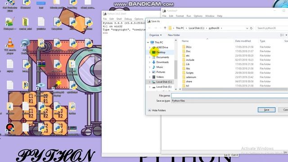Open the share folder
This screenshot has height=162, width=288.
point(189,81)
